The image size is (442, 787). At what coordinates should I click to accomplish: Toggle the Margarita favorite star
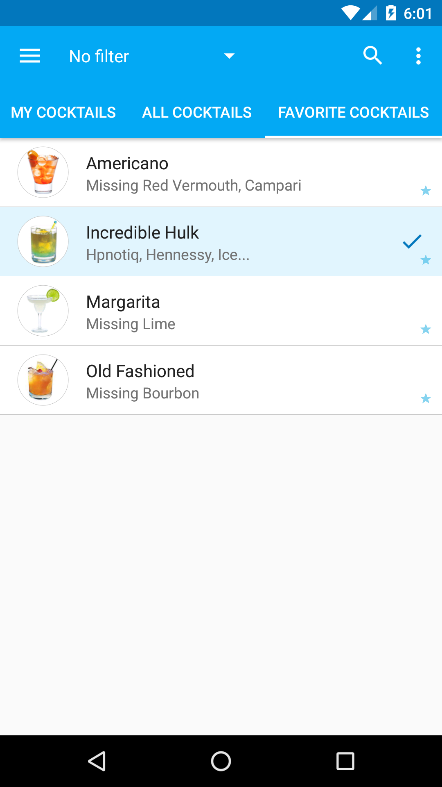coord(426,329)
